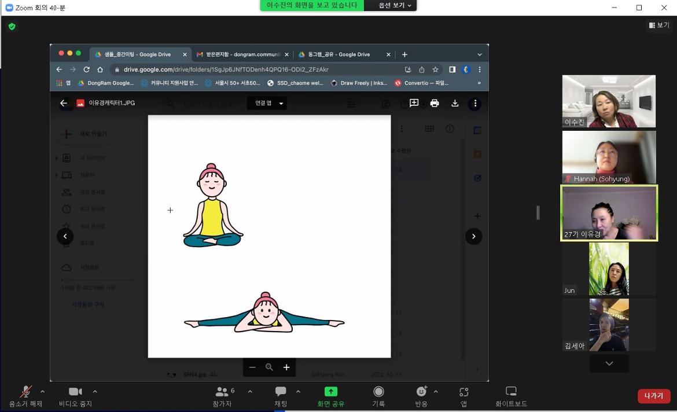Leave the meeting with 나가기

coord(653,396)
